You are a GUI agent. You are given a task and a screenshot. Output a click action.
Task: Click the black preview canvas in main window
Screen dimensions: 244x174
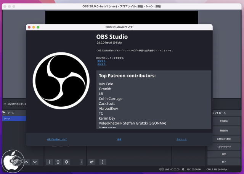point(122,17)
